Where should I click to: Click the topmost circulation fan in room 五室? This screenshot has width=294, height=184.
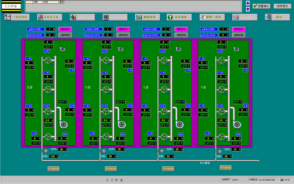[x=48, y=60]
